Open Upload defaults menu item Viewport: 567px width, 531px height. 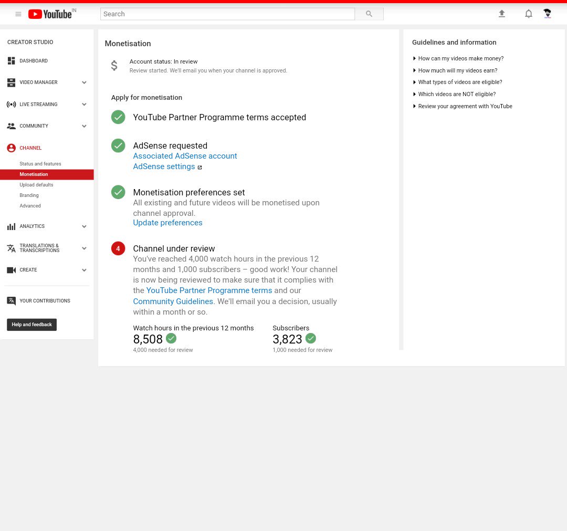click(36, 185)
